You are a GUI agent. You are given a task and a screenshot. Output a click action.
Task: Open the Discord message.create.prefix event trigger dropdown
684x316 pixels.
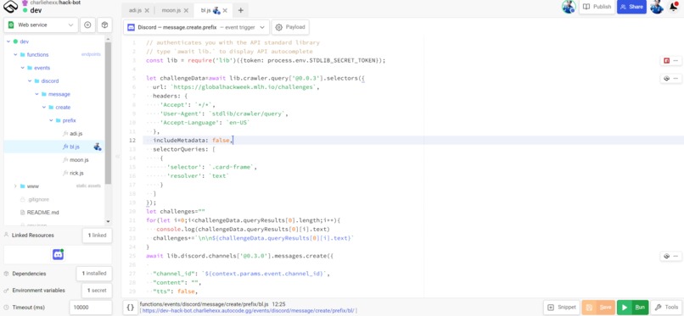tap(196, 27)
